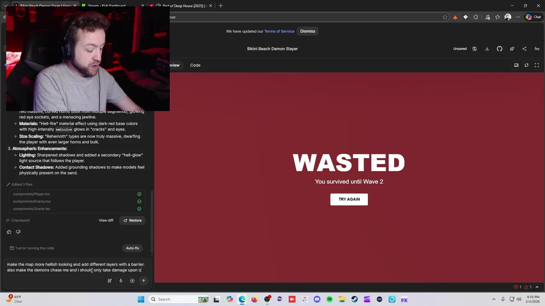
Task: Open View diff for the checkpoint
Action: pyautogui.click(x=106, y=220)
